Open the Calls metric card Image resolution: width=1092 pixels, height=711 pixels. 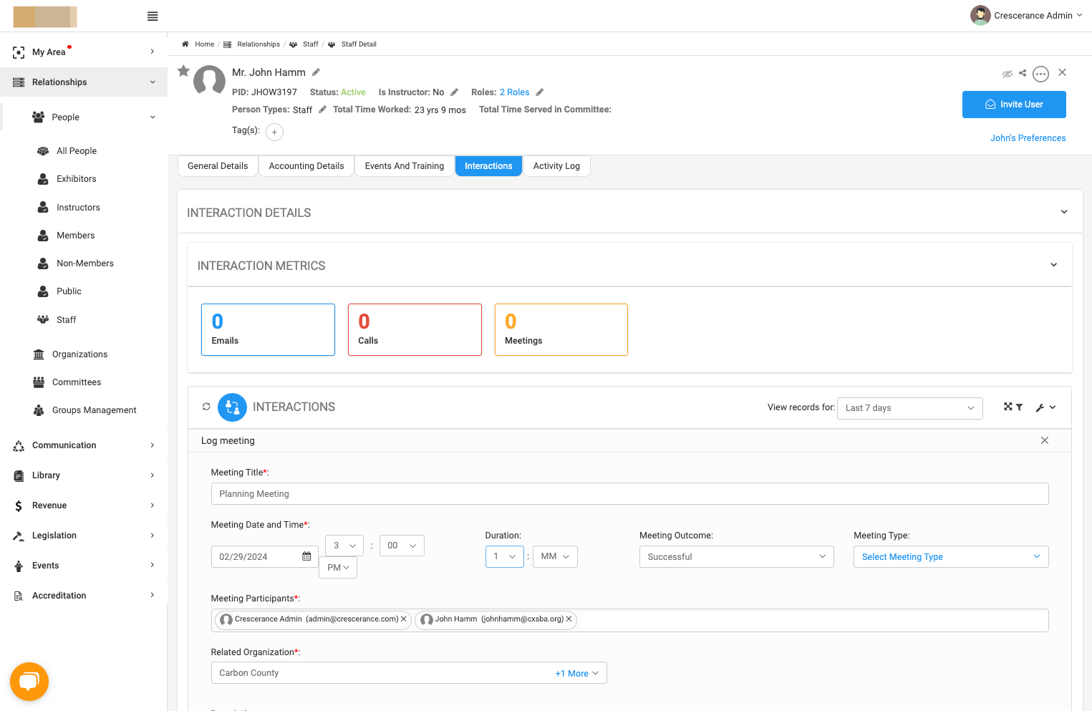tap(415, 330)
